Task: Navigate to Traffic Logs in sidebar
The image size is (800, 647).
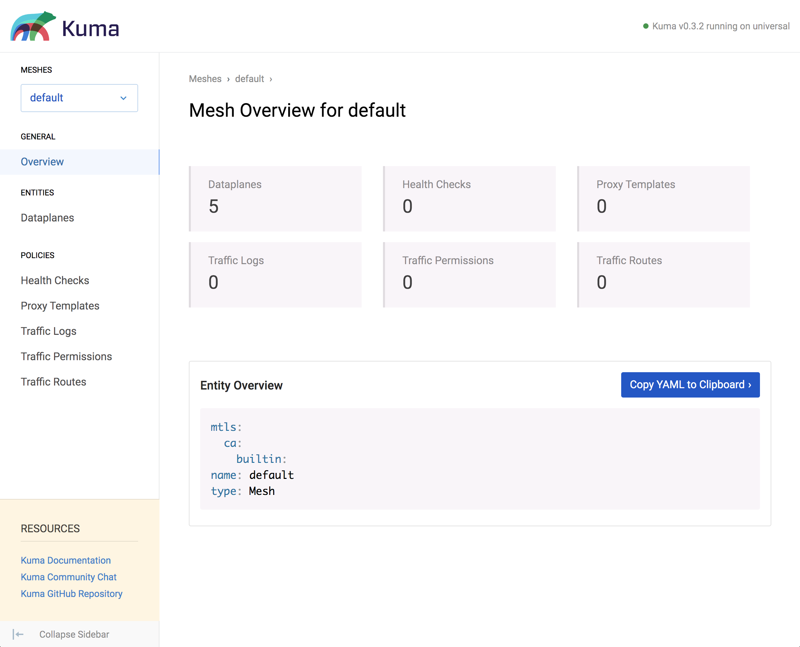Action: coord(48,331)
